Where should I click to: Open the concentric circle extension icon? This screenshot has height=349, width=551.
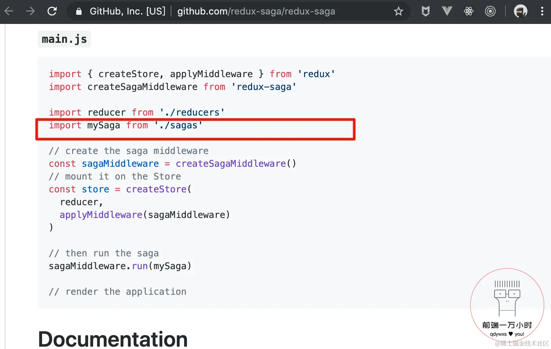pyautogui.click(x=490, y=11)
